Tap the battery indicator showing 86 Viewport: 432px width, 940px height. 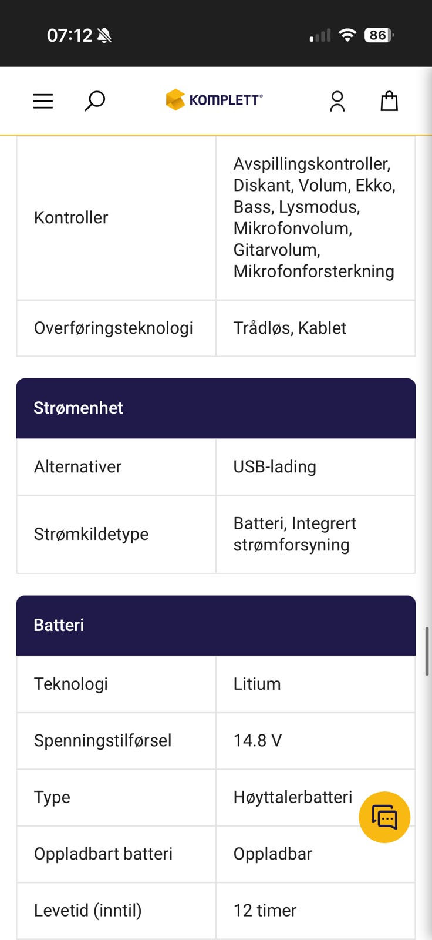(x=379, y=35)
